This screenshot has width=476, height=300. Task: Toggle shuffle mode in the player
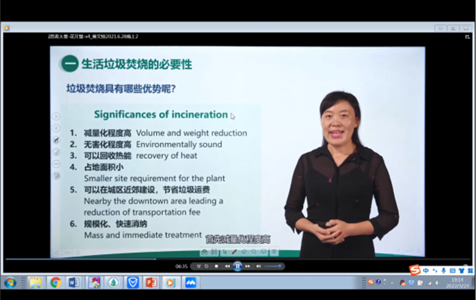coord(198,266)
